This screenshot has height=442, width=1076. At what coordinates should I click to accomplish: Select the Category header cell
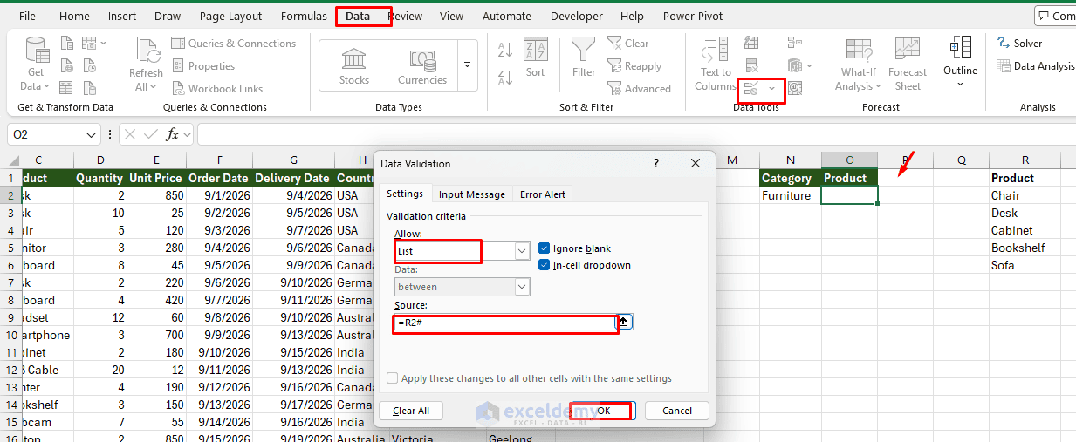coord(790,178)
